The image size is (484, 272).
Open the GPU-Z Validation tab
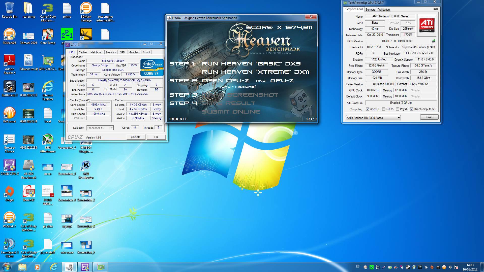click(384, 10)
